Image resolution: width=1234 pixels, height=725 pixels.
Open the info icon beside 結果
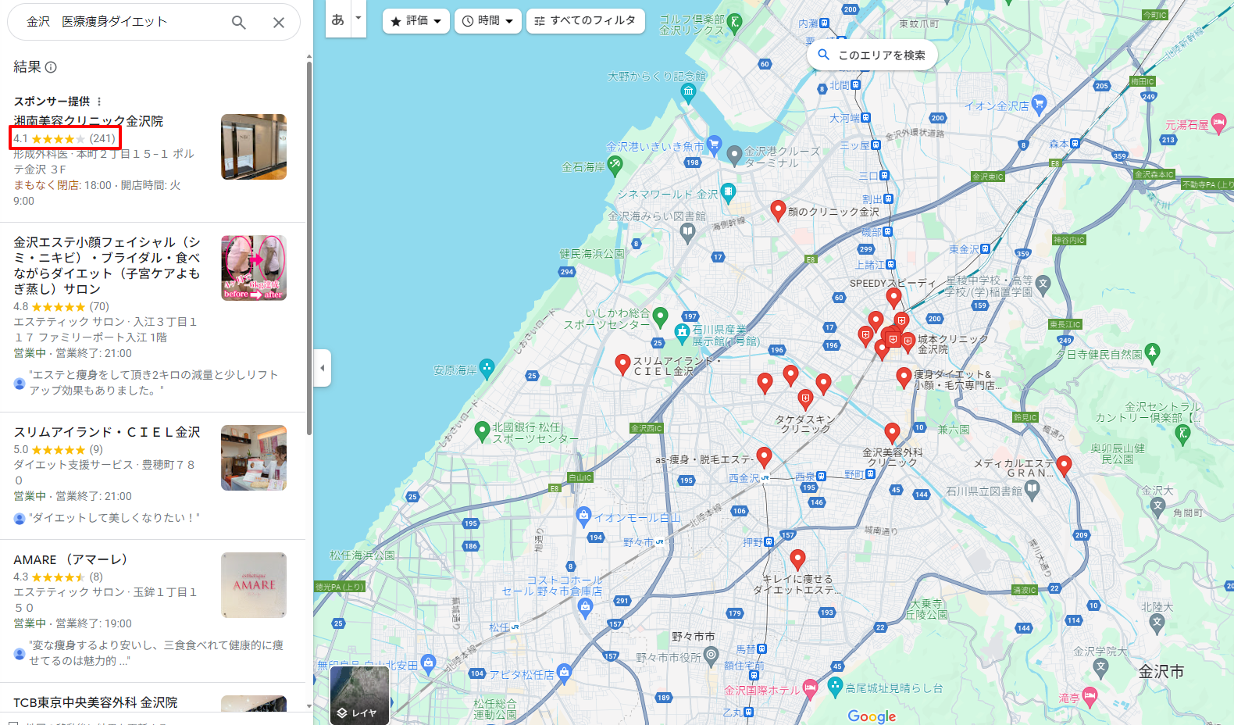click(51, 67)
